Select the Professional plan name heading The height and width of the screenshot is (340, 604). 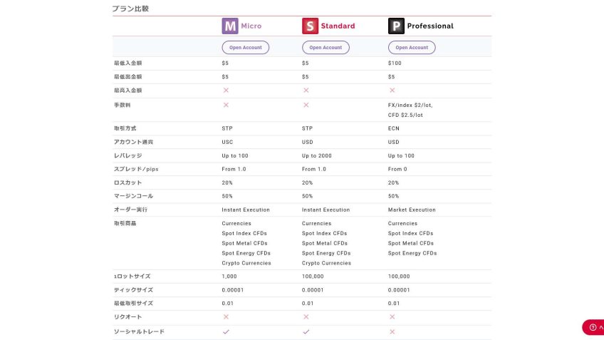coord(429,26)
